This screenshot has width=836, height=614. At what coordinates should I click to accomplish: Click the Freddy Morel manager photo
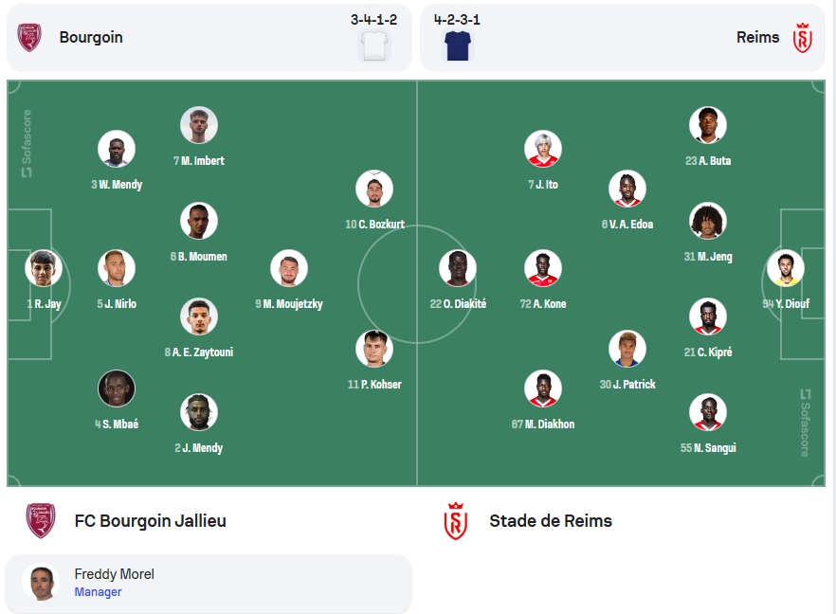pyautogui.click(x=41, y=583)
